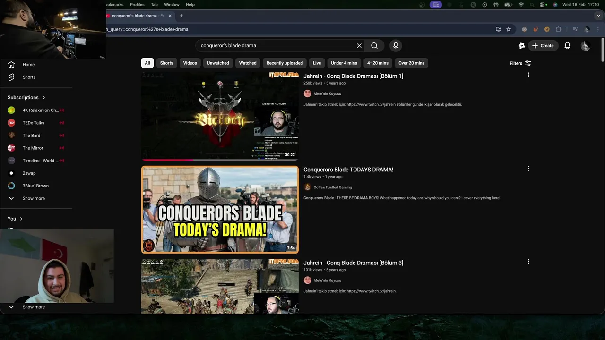Screen dimensions: 605x340
Task: Open Coffee Fuelled Gaming channel link
Action: coord(333,187)
